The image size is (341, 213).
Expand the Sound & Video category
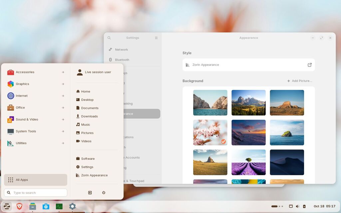point(36,119)
